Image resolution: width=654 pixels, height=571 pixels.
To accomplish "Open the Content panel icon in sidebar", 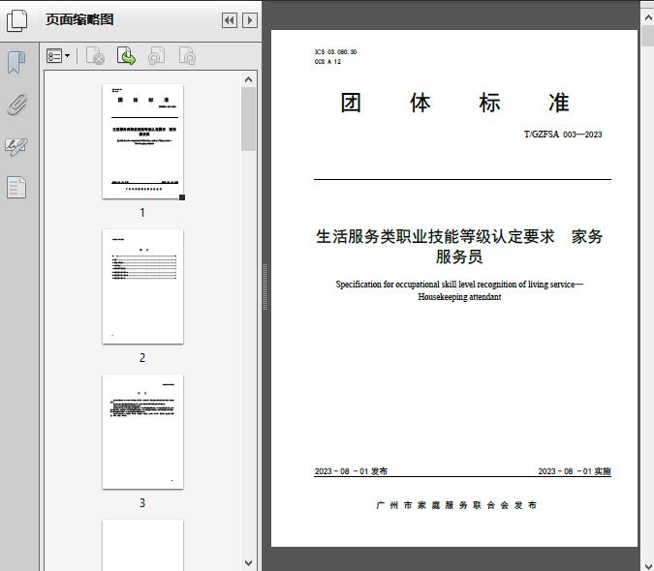I will click(16, 187).
